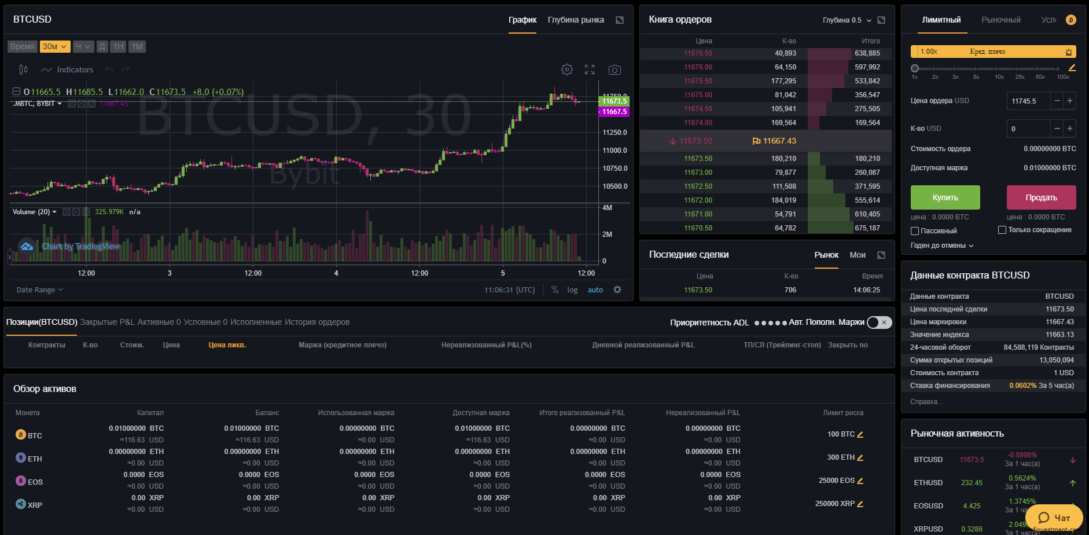Switch to the Мои trades tab
1089x535 pixels.
point(858,255)
